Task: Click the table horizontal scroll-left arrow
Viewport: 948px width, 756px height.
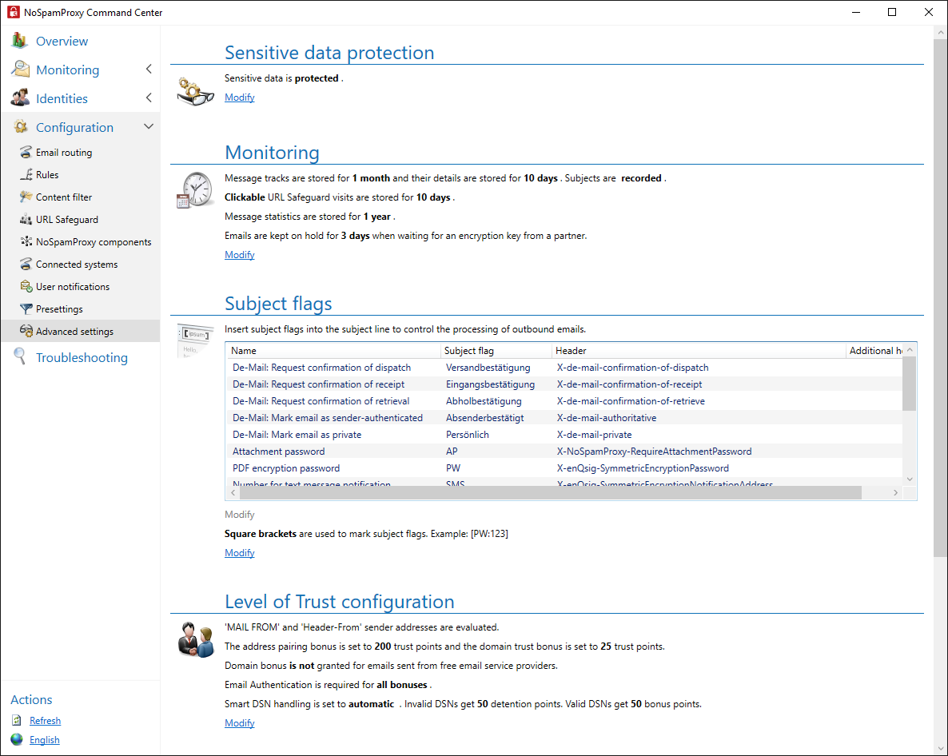Action: point(233,493)
